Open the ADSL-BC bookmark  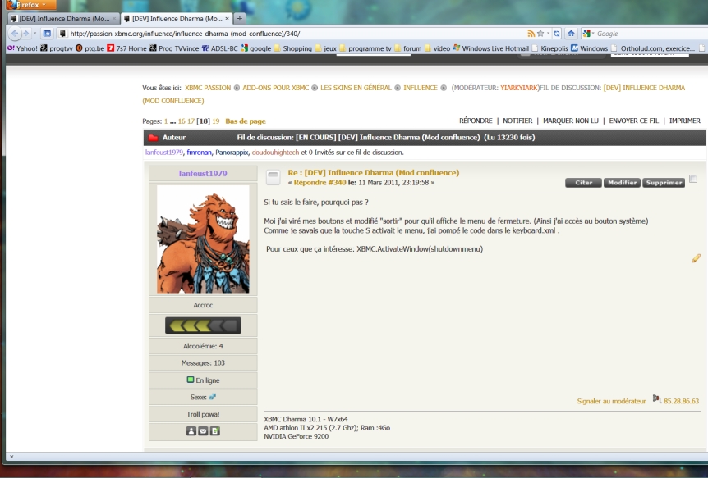coord(220,48)
